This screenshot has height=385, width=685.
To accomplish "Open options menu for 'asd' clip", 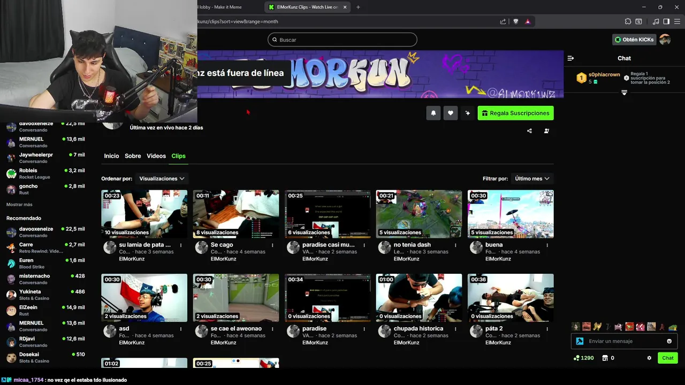I will pos(181,329).
